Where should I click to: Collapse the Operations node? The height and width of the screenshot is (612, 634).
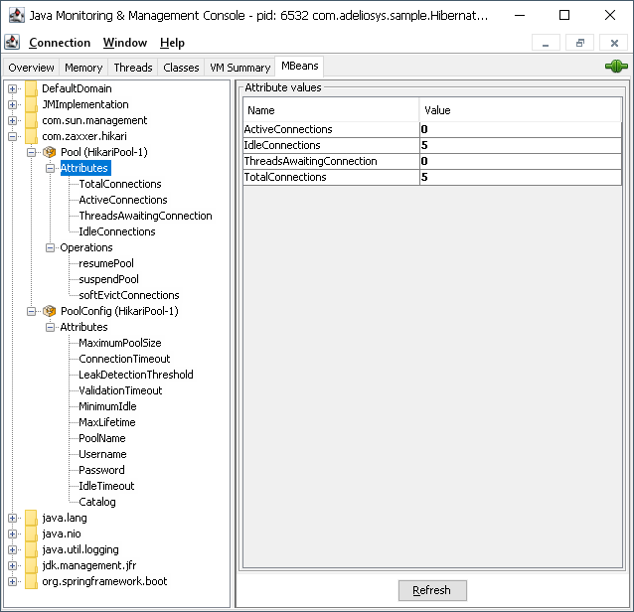pyautogui.click(x=50, y=247)
